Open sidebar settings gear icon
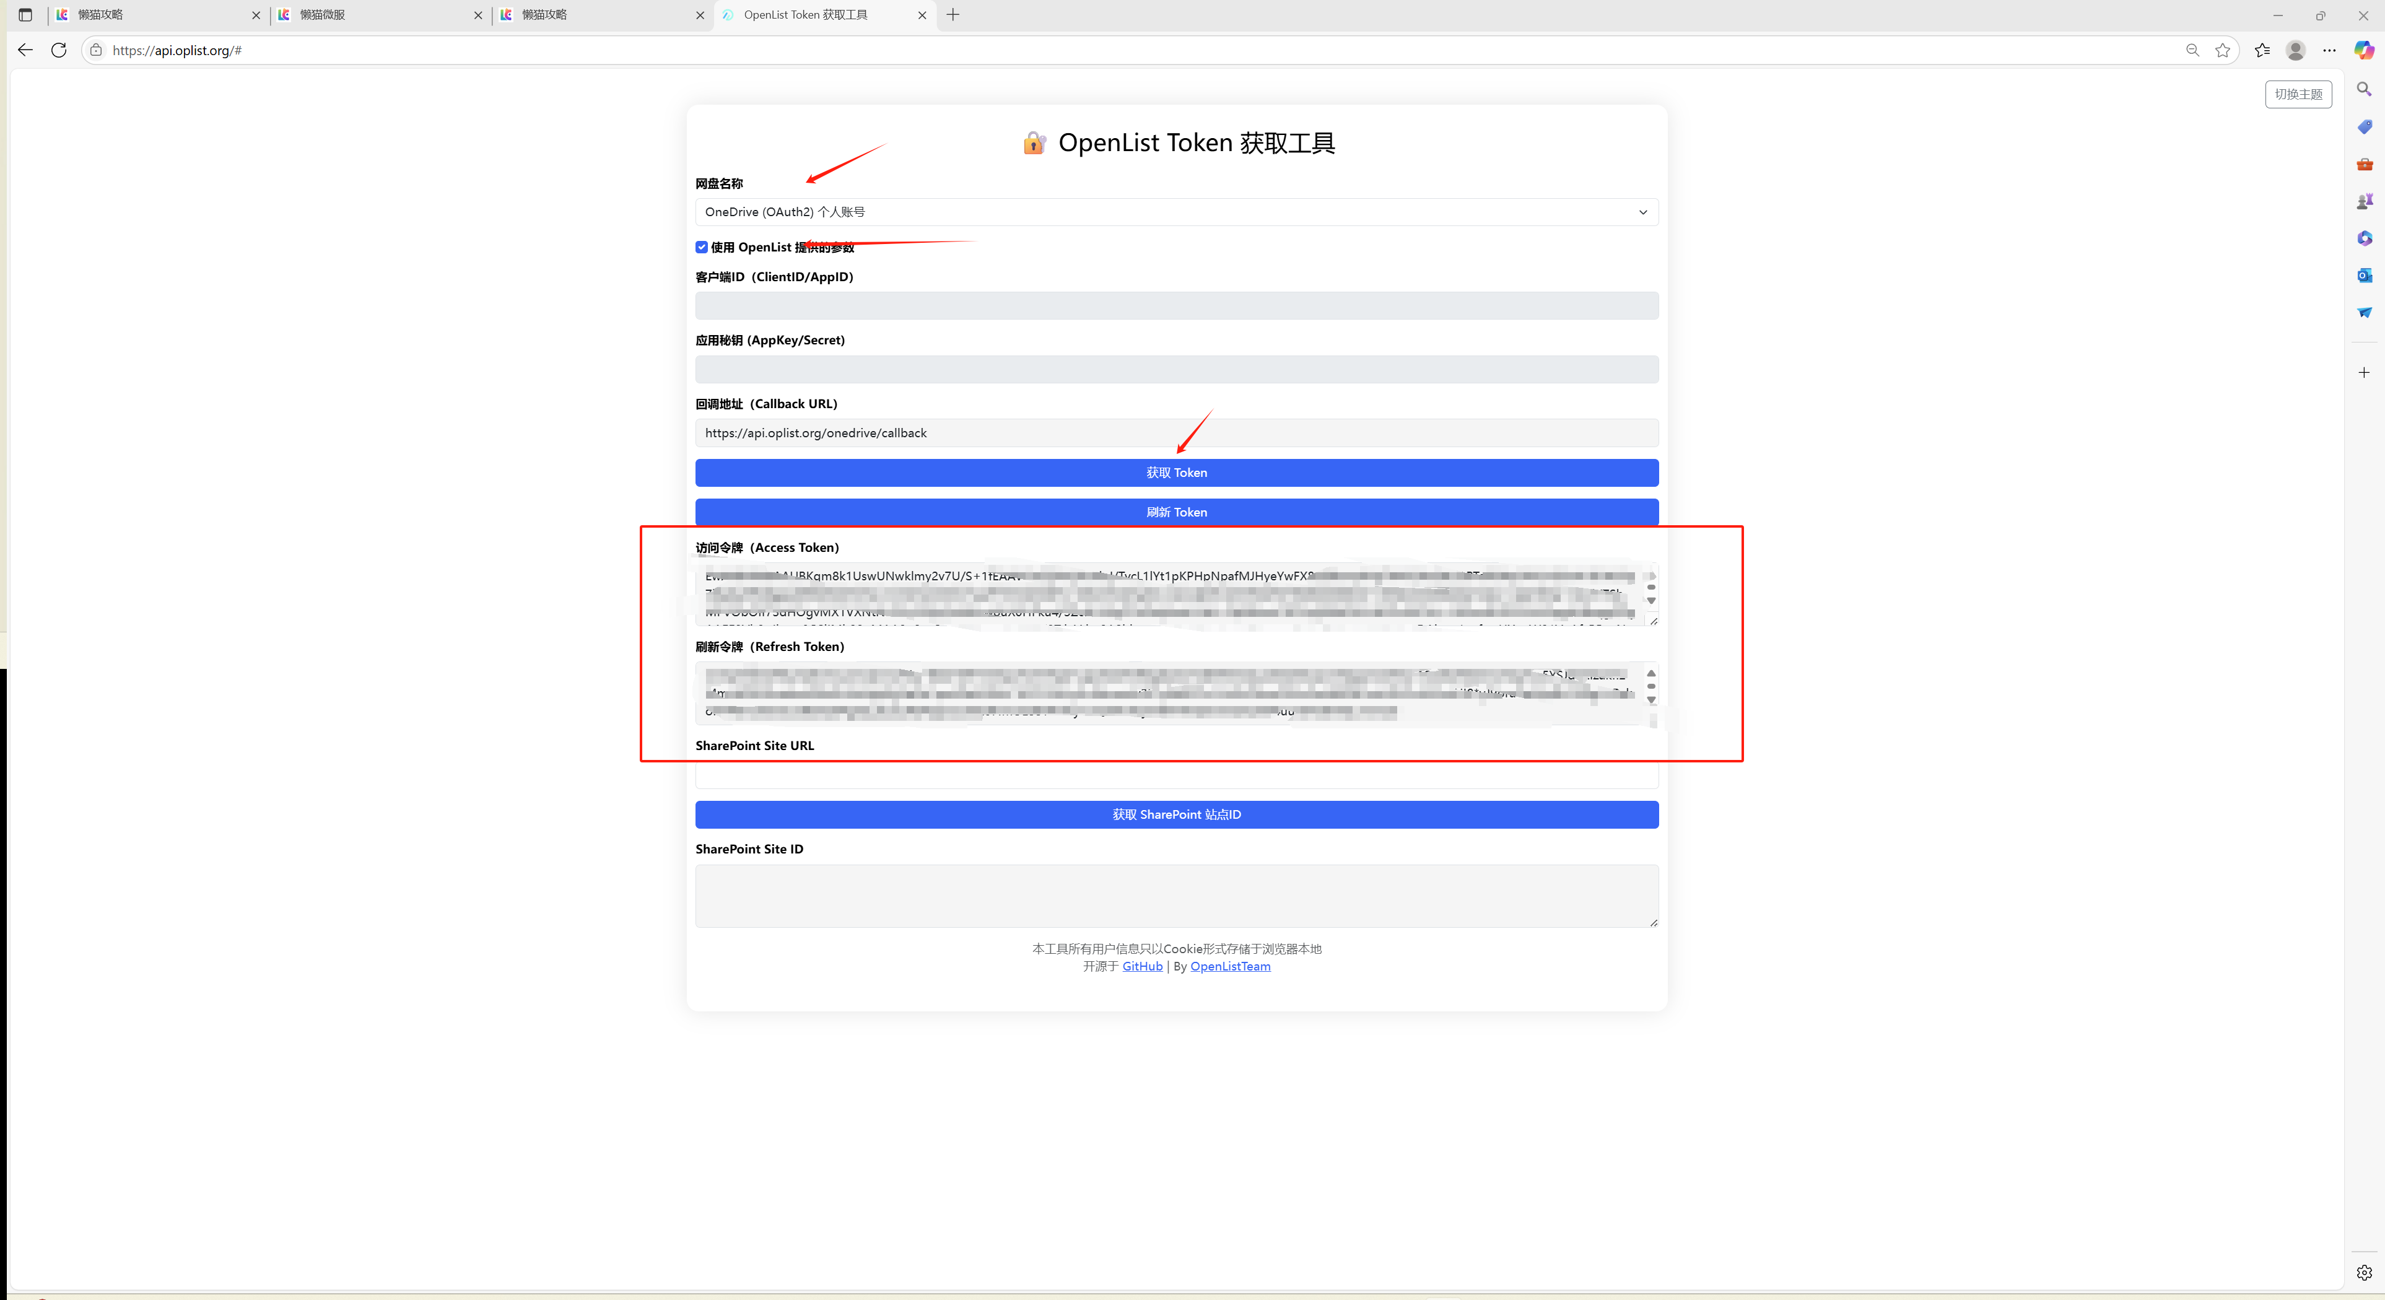This screenshot has height=1300, width=2385. [x=2365, y=1272]
